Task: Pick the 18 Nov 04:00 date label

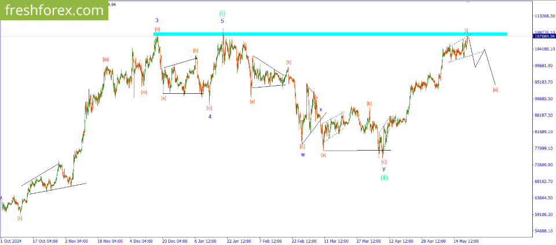Action: point(109,242)
